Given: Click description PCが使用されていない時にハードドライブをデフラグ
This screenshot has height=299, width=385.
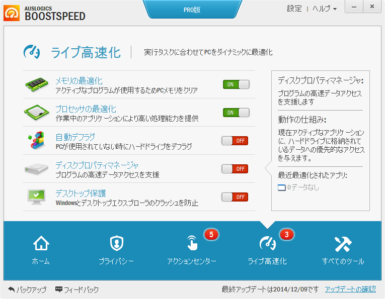Looking at the screenshot, I should 124,147.
